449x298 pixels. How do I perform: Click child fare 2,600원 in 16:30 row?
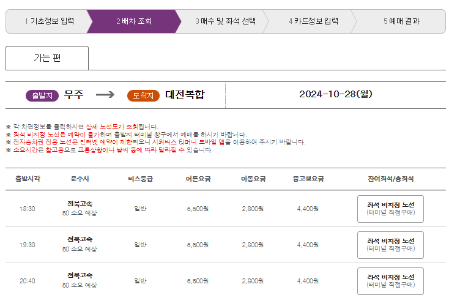tap(253, 209)
